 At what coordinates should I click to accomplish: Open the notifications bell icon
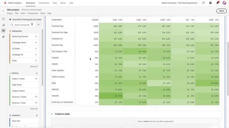pos(217,3)
